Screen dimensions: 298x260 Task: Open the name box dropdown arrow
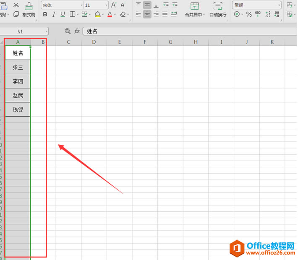(x=47, y=31)
